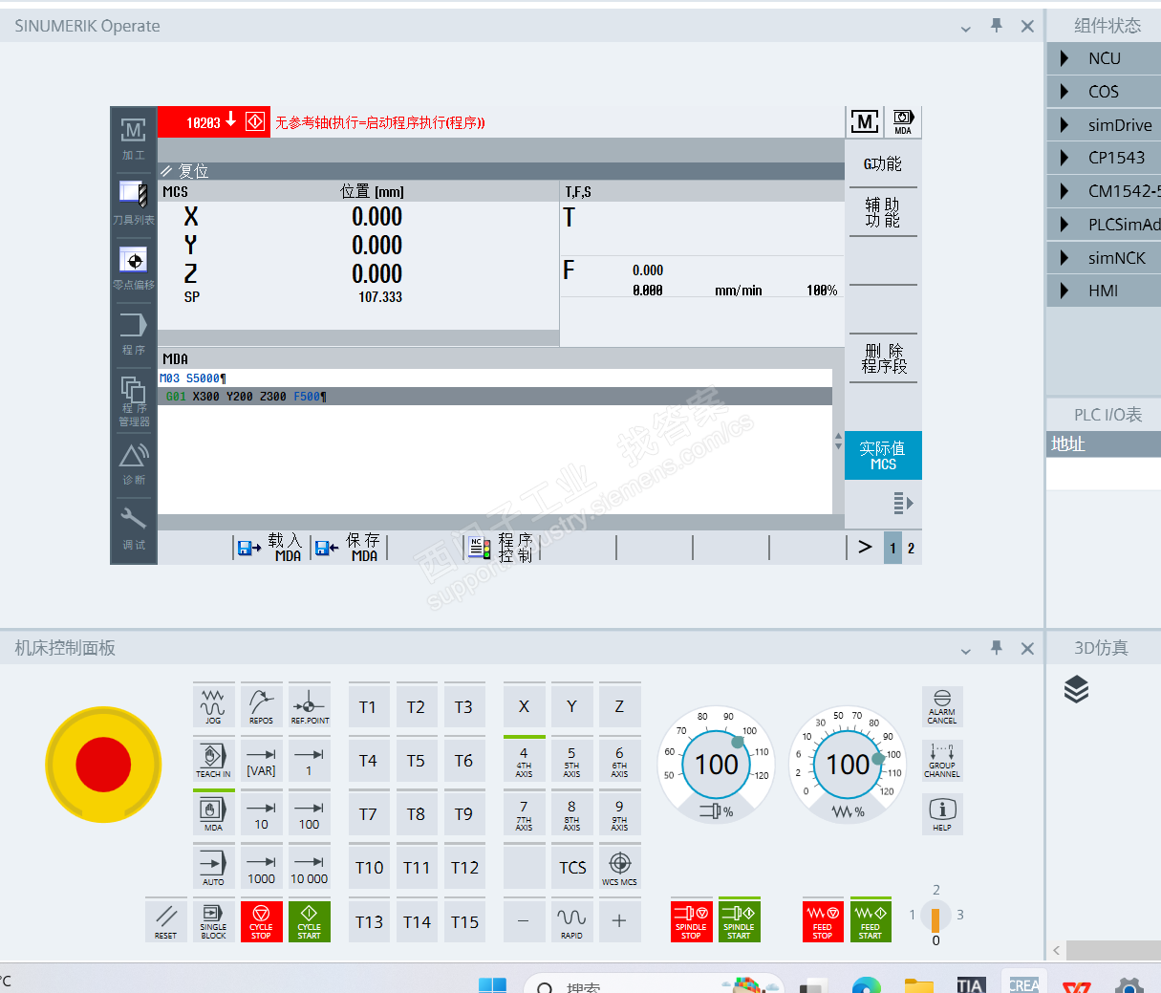Click the plus direction key
Screen dimensions: 1161x993
coord(619,921)
